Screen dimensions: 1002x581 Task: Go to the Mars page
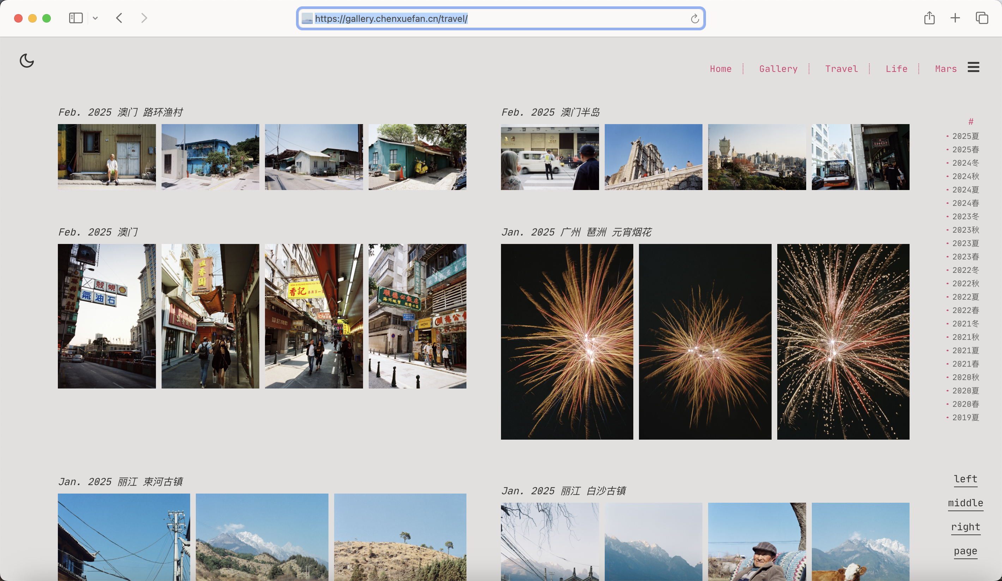946,69
